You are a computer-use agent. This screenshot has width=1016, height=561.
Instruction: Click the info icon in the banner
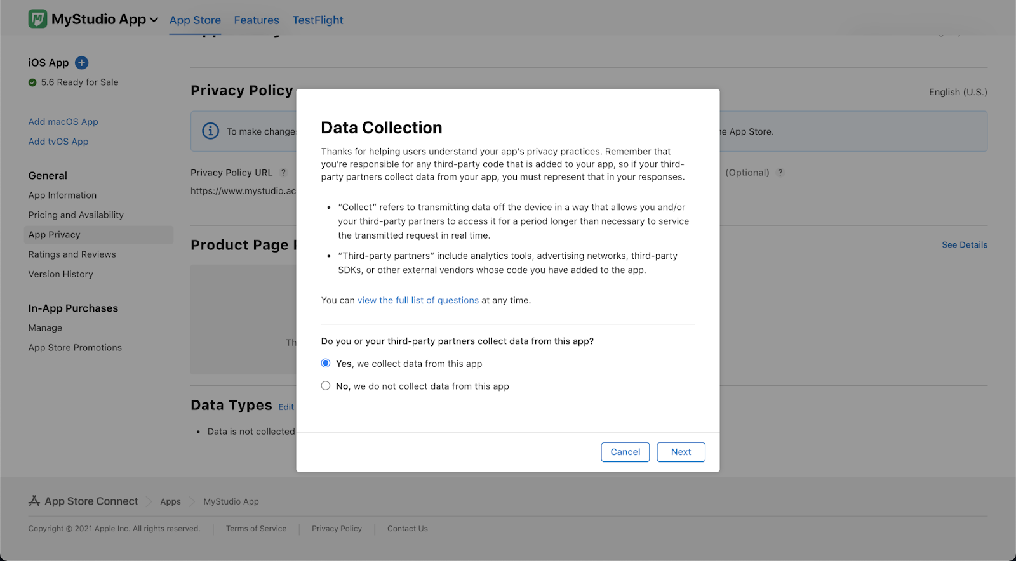pyautogui.click(x=210, y=131)
